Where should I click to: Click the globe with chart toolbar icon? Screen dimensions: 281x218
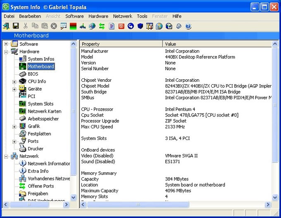pyautogui.click(x=159, y=26)
